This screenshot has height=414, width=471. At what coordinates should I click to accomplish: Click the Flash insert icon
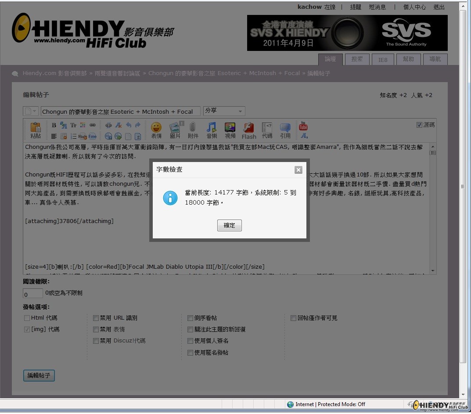click(249, 130)
